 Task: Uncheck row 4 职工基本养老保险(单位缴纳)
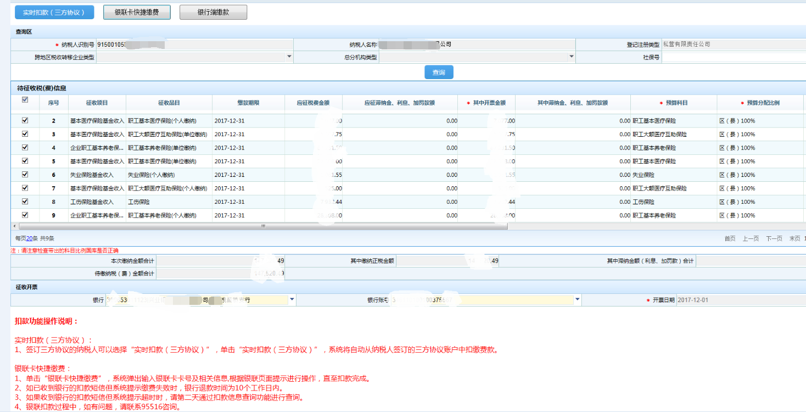pos(25,147)
